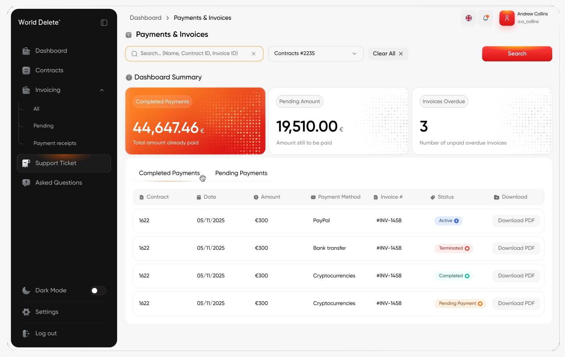Click the Log out icon
The image size is (565, 357).
click(26, 334)
